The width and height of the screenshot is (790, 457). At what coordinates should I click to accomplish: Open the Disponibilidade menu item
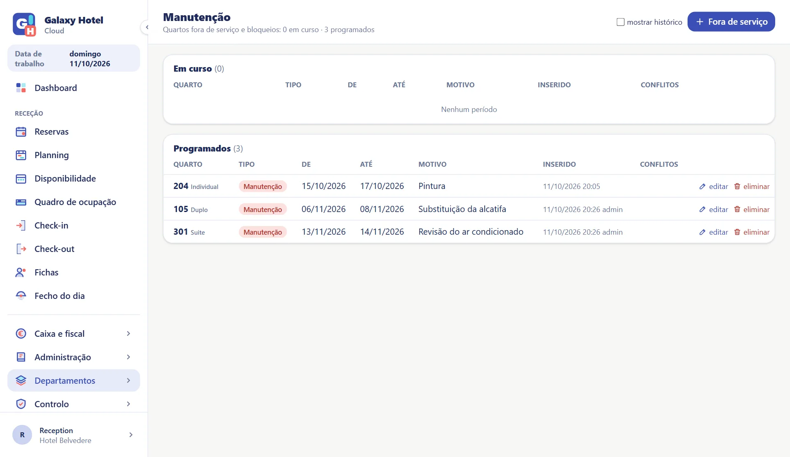pos(74,179)
